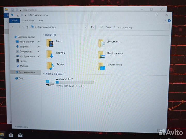Click the Загрузки folder label

coord(60,53)
